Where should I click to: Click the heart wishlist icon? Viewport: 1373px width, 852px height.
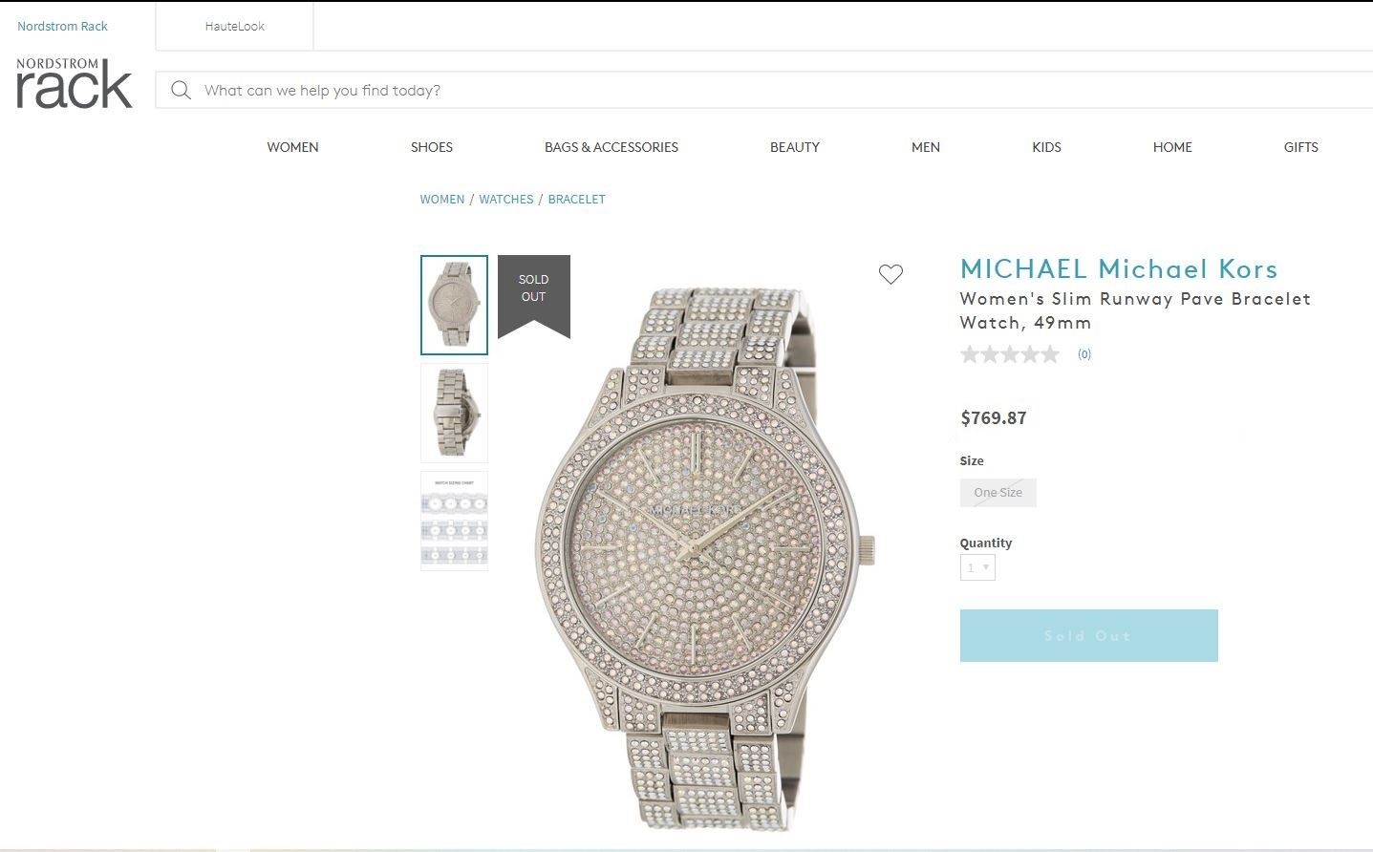(x=890, y=274)
